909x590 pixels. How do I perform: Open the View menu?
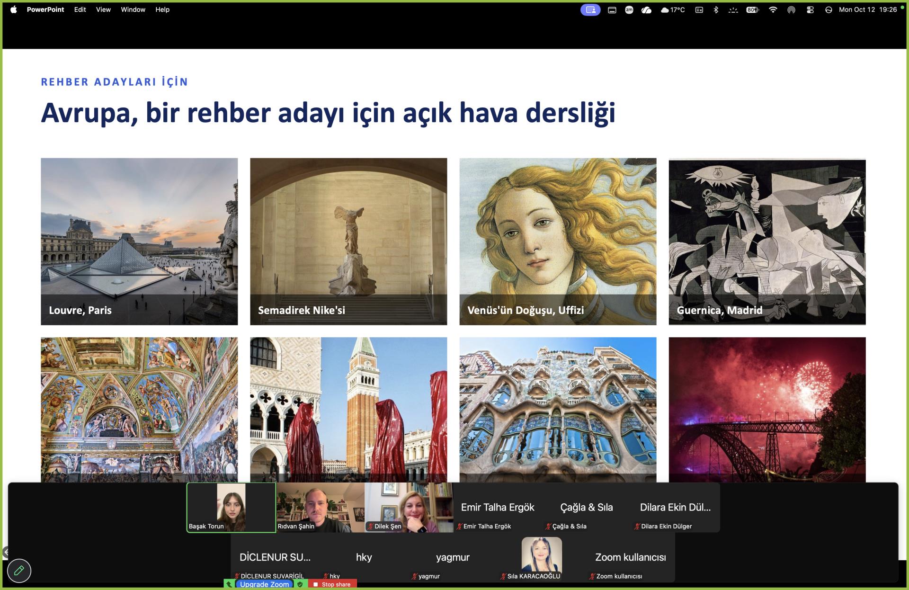tap(103, 9)
